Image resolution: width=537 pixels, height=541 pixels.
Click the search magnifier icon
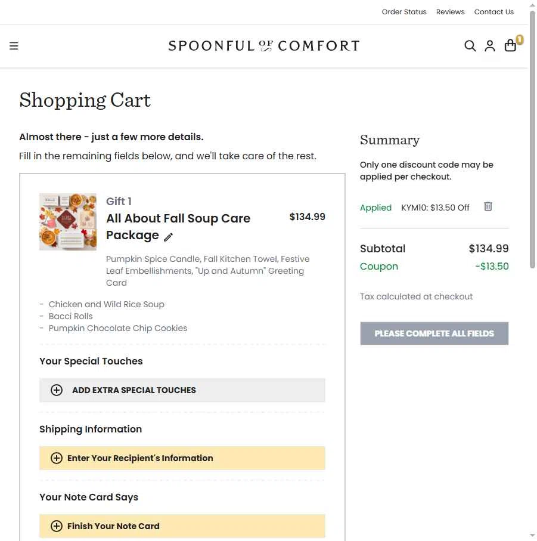coord(470,46)
